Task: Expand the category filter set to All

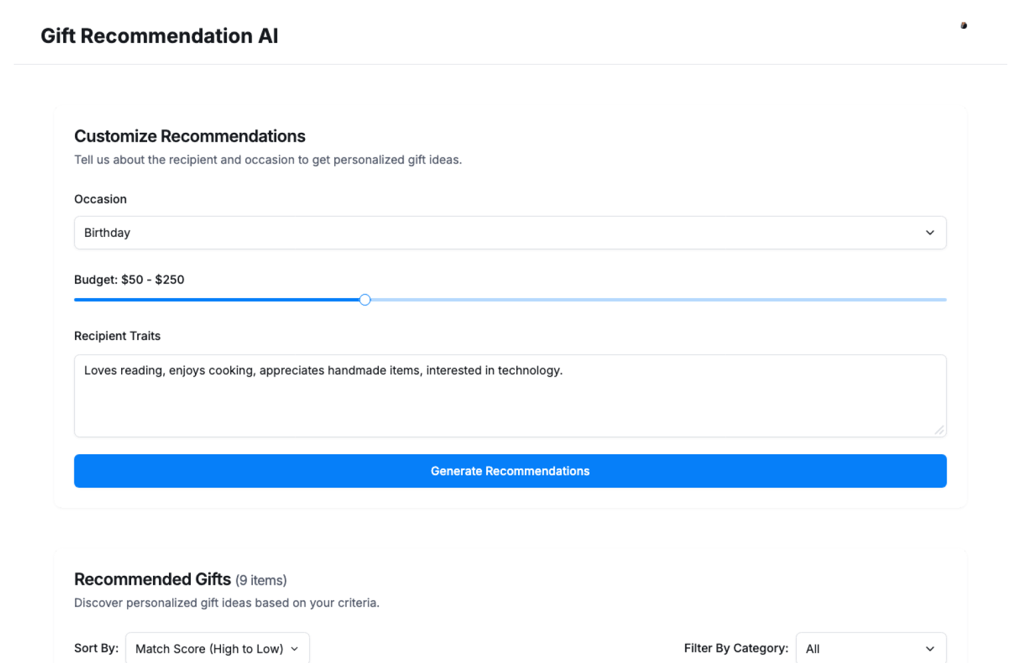Action: pyautogui.click(x=861, y=649)
